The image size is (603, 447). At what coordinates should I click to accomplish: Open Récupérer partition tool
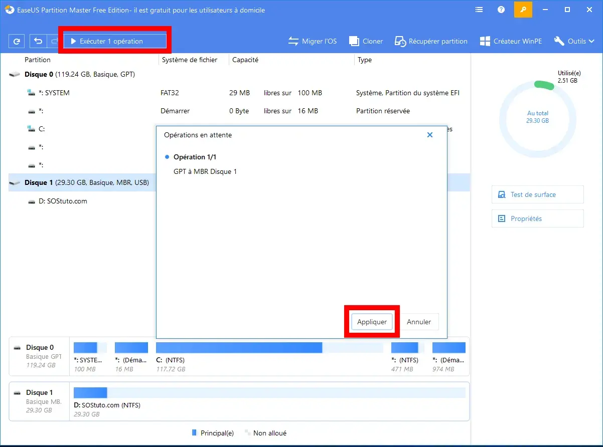pos(431,41)
